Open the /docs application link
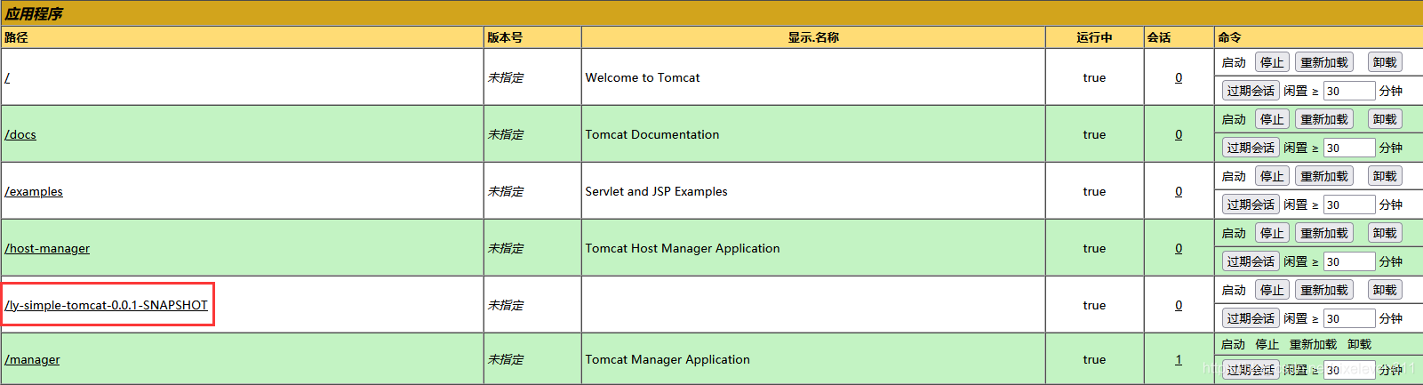The image size is (1423, 385). point(20,134)
